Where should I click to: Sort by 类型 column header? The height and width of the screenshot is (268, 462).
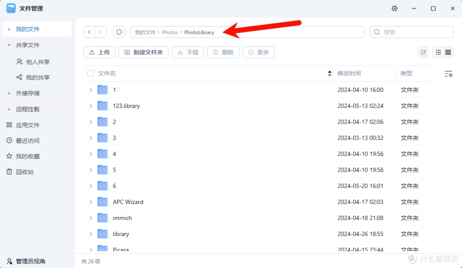pos(406,73)
